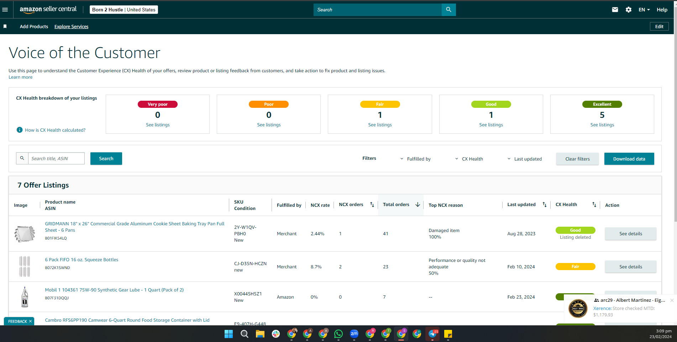See listings under Excellent
677x342 pixels.
click(602, 125)
